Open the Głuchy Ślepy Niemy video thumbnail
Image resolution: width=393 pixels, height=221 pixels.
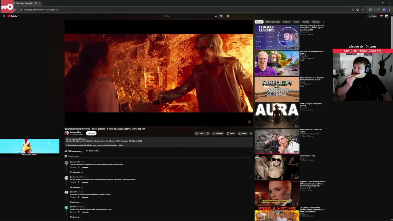click(x=277, y=63)
